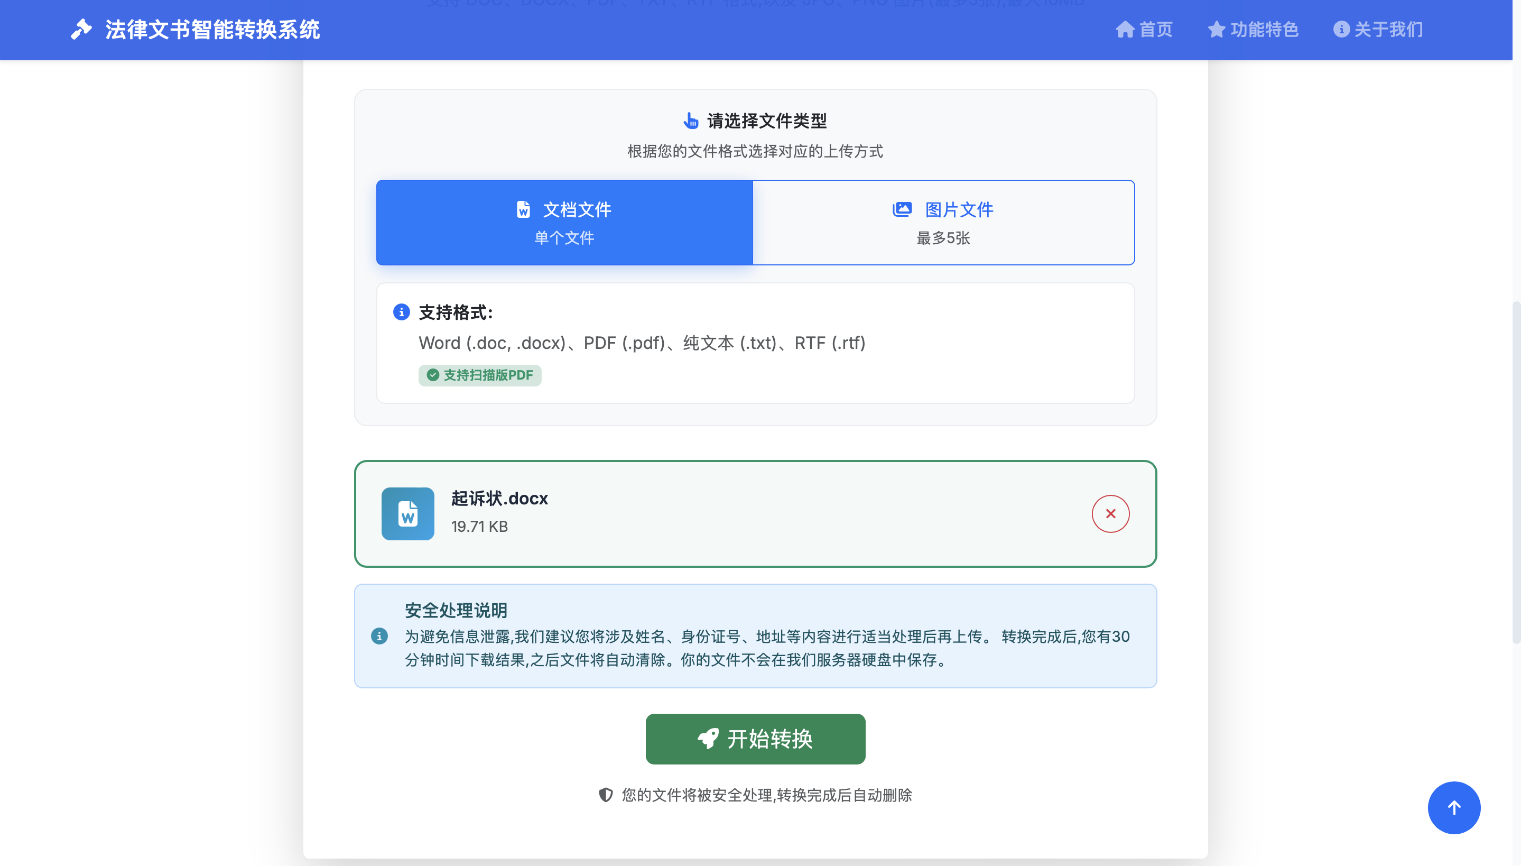Remove the uploaded 起诉状.docx file
This screenshot has height=866, width=1521.
[x=1110, y=513]
